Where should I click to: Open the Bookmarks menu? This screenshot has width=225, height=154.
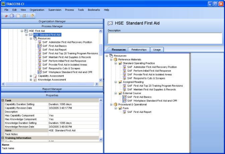pyautogui.click(x=94, y=10)
